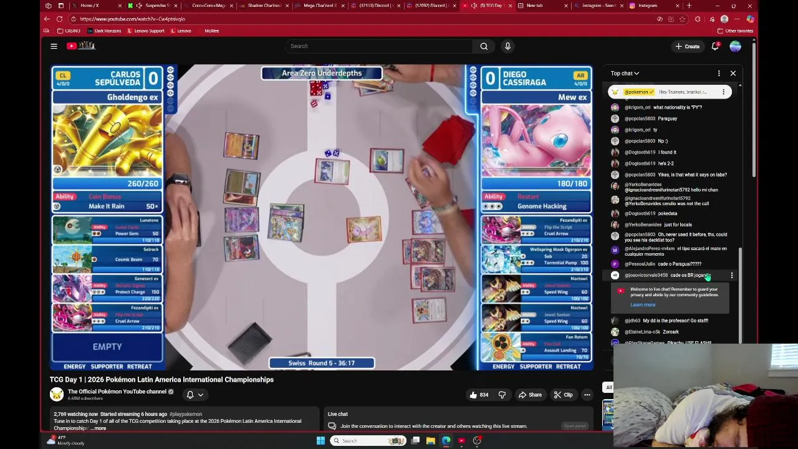Switch to the (12092) Discord tab
Image resolution: width=798 pixels, height=449 pixels.
tap(429, 6)
